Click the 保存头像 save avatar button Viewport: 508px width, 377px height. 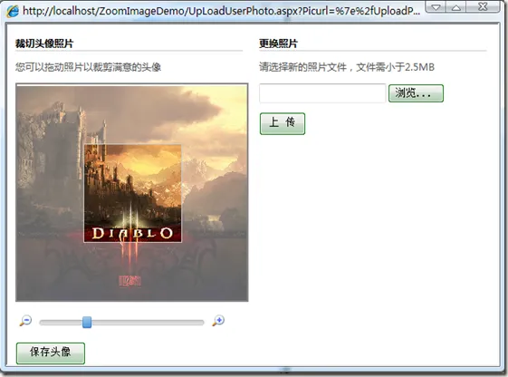point(51,353)
